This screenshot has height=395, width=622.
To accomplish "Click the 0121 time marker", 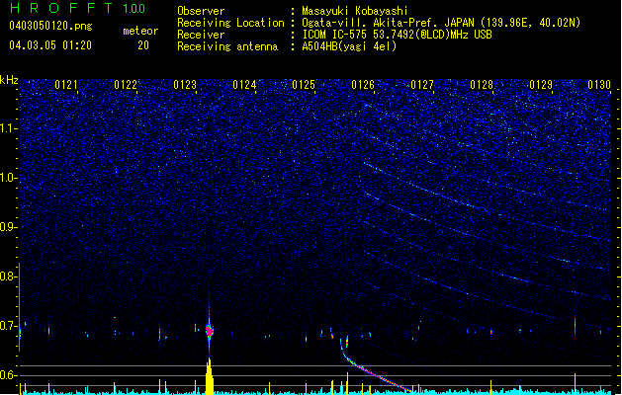I will point(66,85).
